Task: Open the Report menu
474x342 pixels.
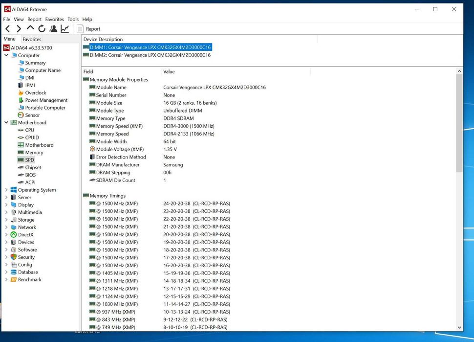Action: click(35, 20)
